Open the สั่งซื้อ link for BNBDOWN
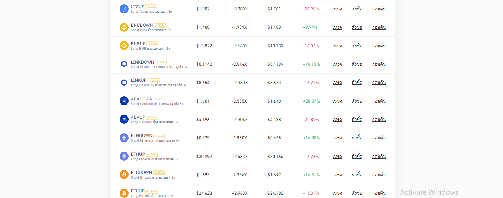Image resolution: width=503 pixels, height=198 pixels. click(357, 27)
